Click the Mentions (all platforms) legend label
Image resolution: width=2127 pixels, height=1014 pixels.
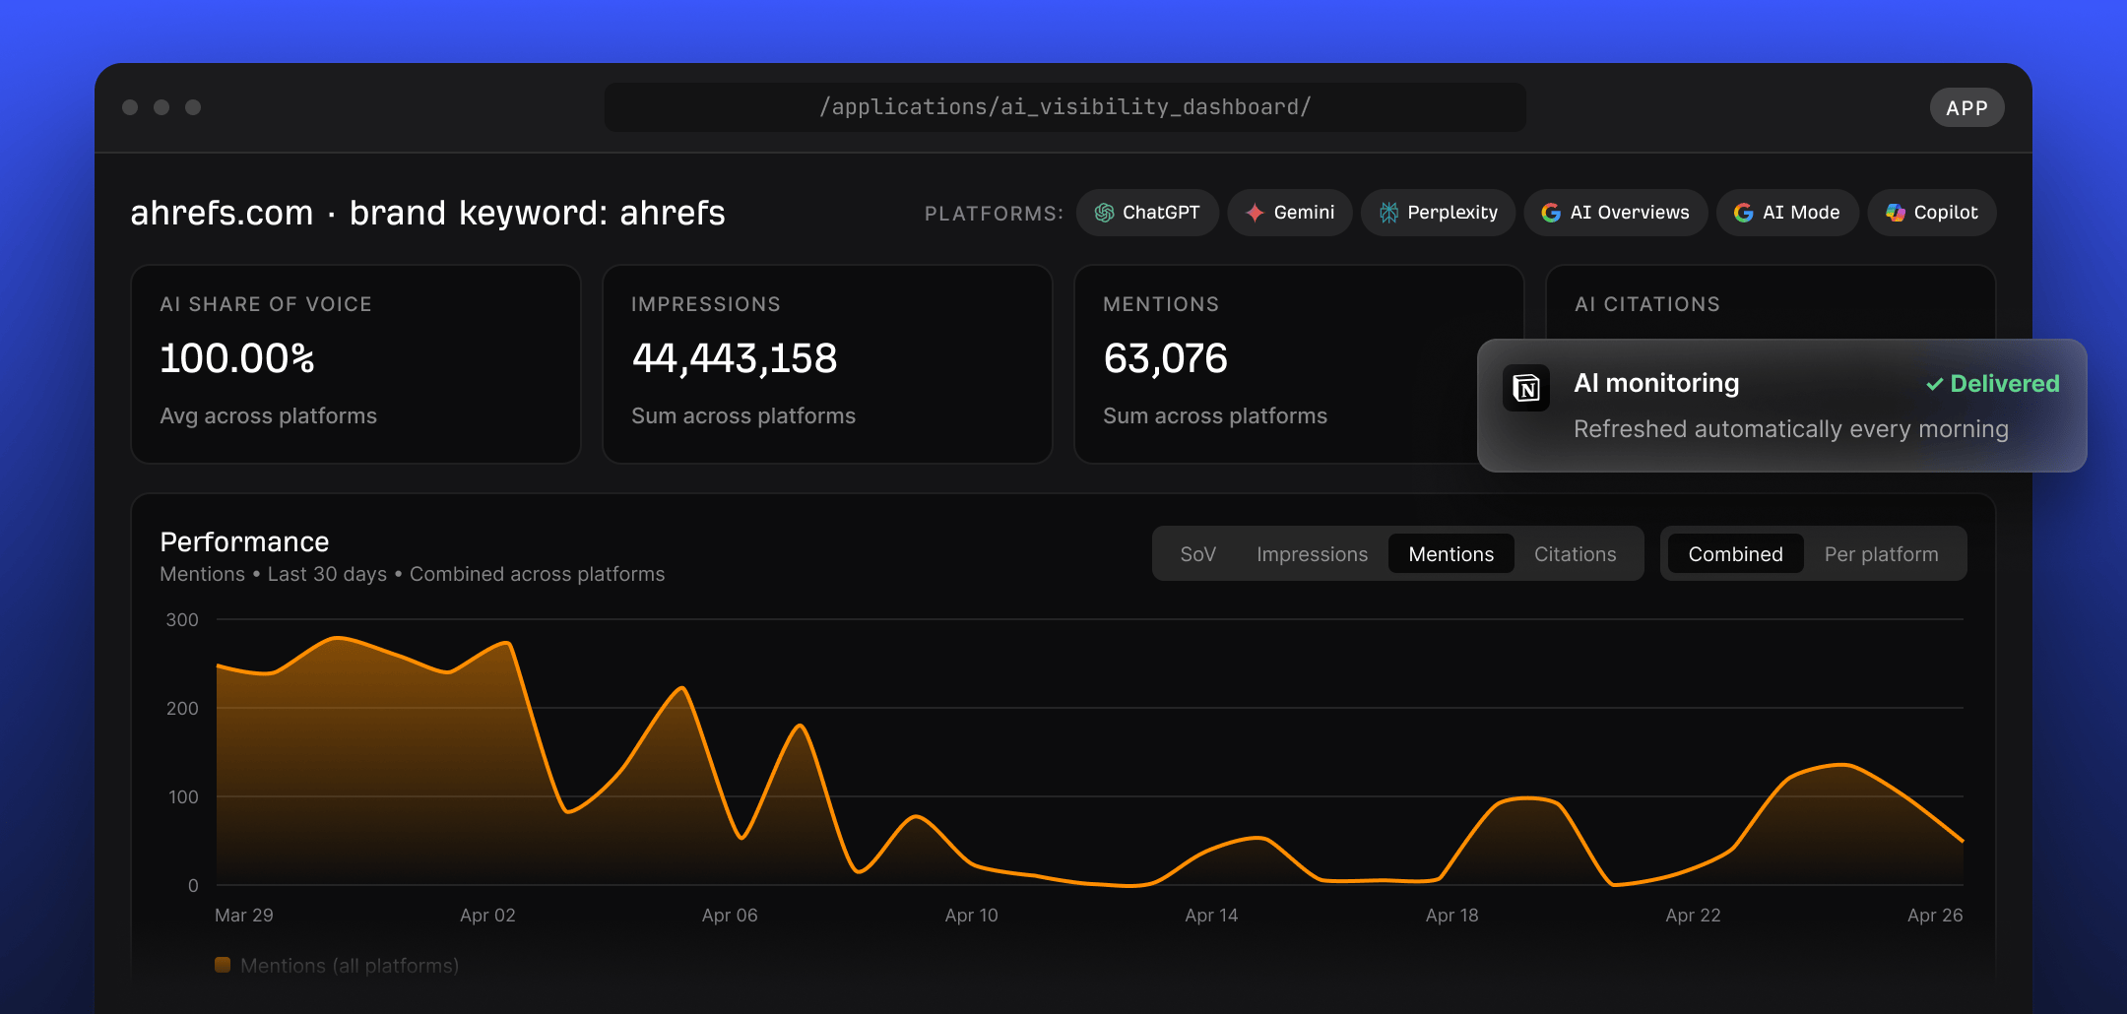point(350,966)
